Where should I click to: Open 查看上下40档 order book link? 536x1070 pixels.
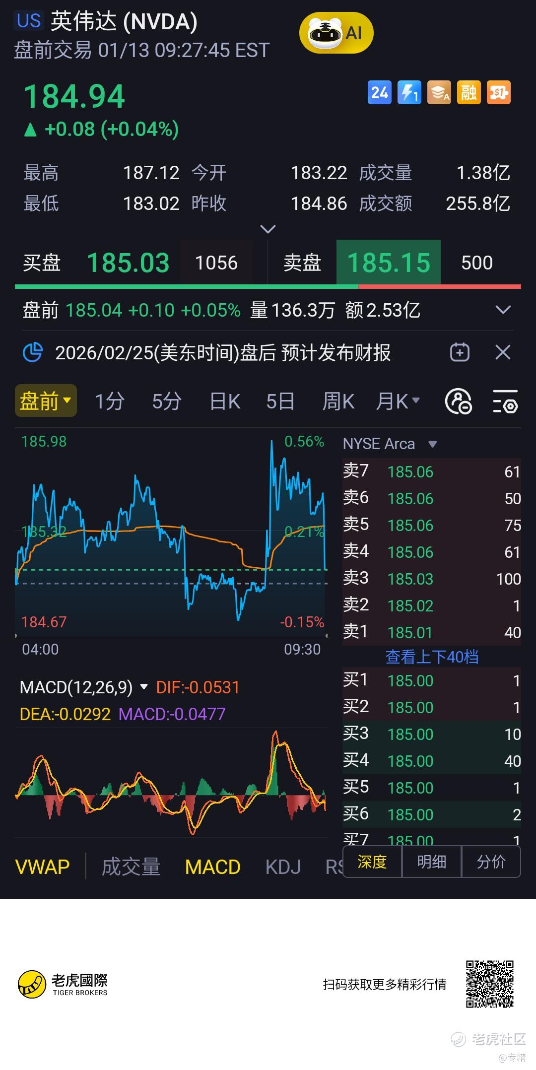coord(432,657)
